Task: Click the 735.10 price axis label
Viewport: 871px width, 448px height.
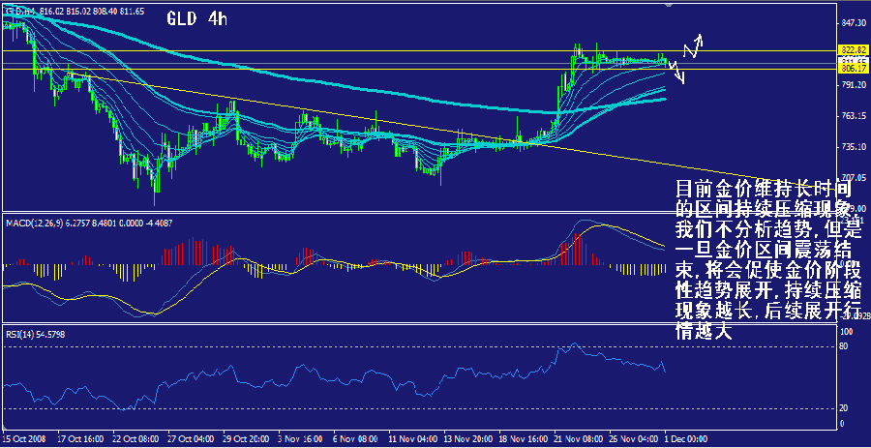Action: coord(853,147)
